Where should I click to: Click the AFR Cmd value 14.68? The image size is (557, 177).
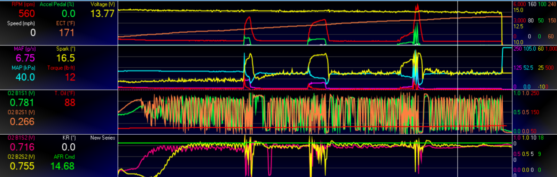point(63,166)
